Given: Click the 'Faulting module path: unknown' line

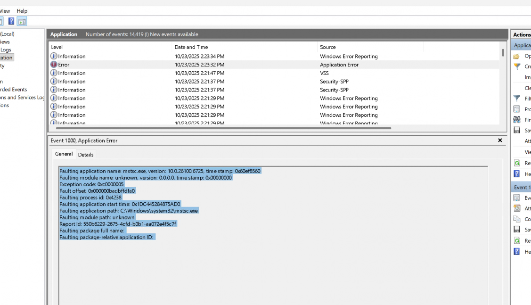Looking at the screenshot, I should coord(97,218).
